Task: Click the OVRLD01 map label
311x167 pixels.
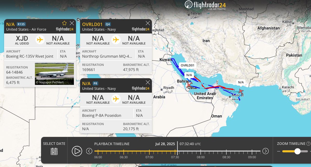Action: (x=187, y=65)
